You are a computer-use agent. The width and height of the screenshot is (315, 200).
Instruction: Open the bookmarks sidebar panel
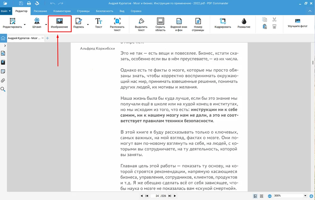coord(3,62)
